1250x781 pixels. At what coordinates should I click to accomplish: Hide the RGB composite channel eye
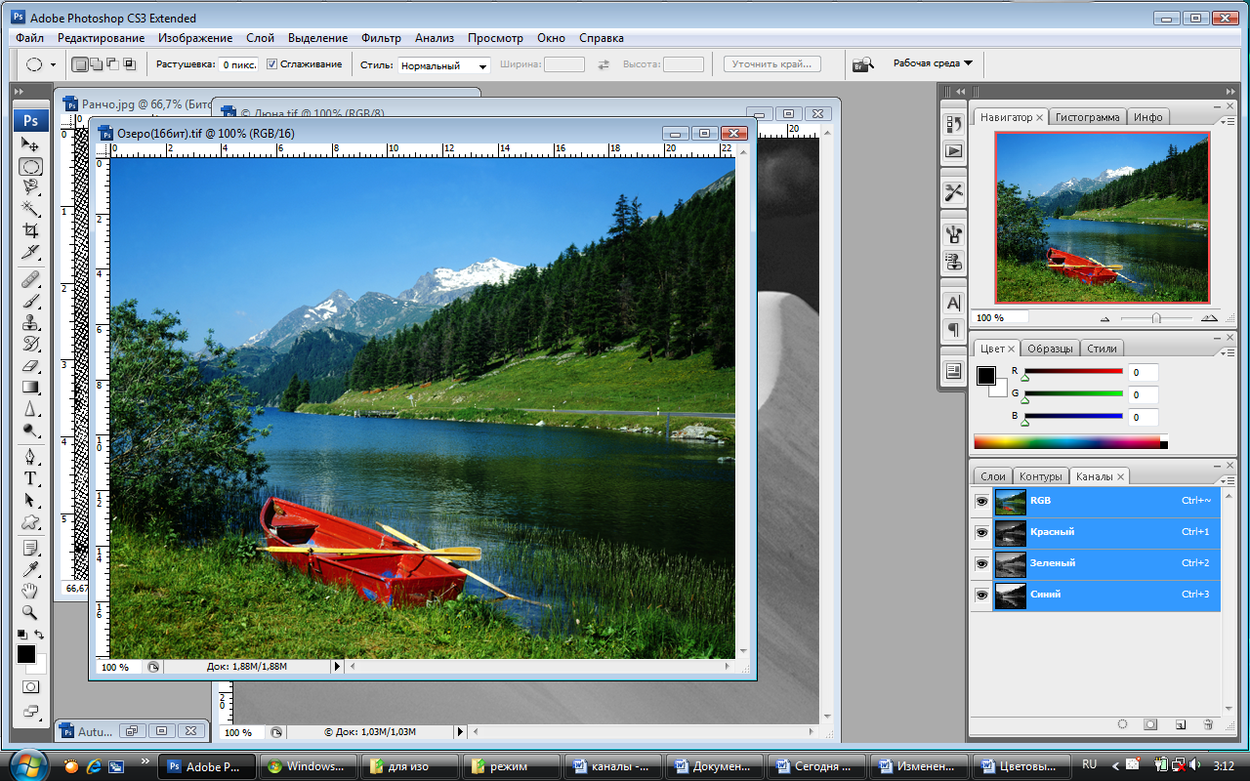pos(981,501)
